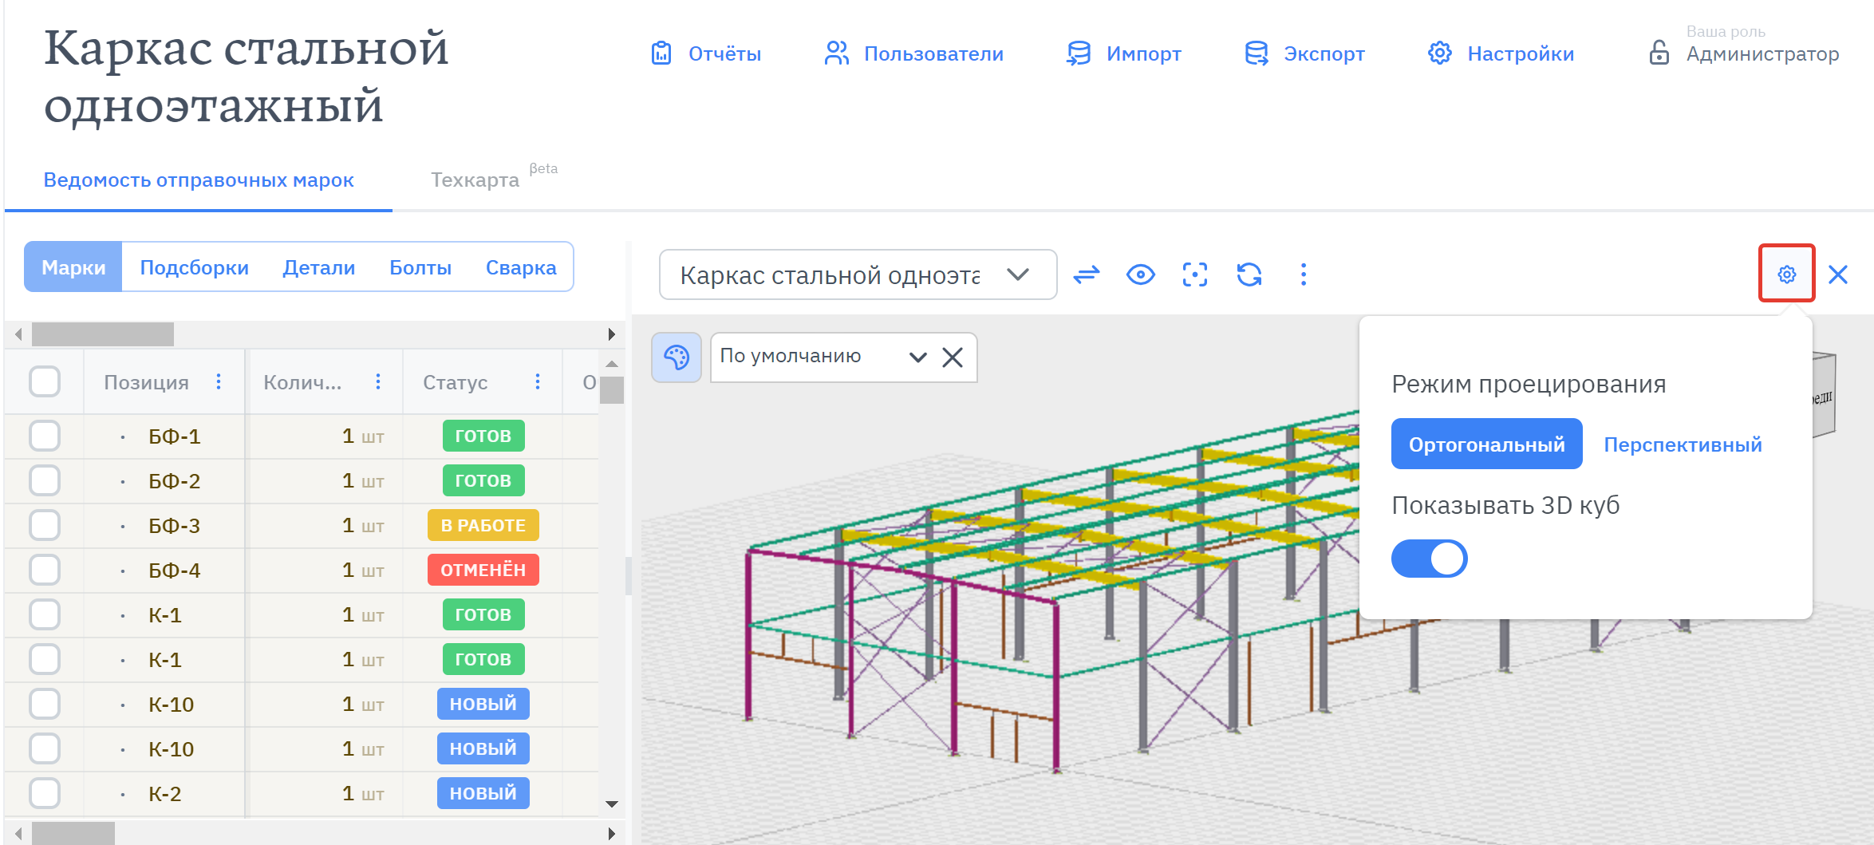Select the Марки tab
The image size is (1874, 845).
[x=73, y=267]
